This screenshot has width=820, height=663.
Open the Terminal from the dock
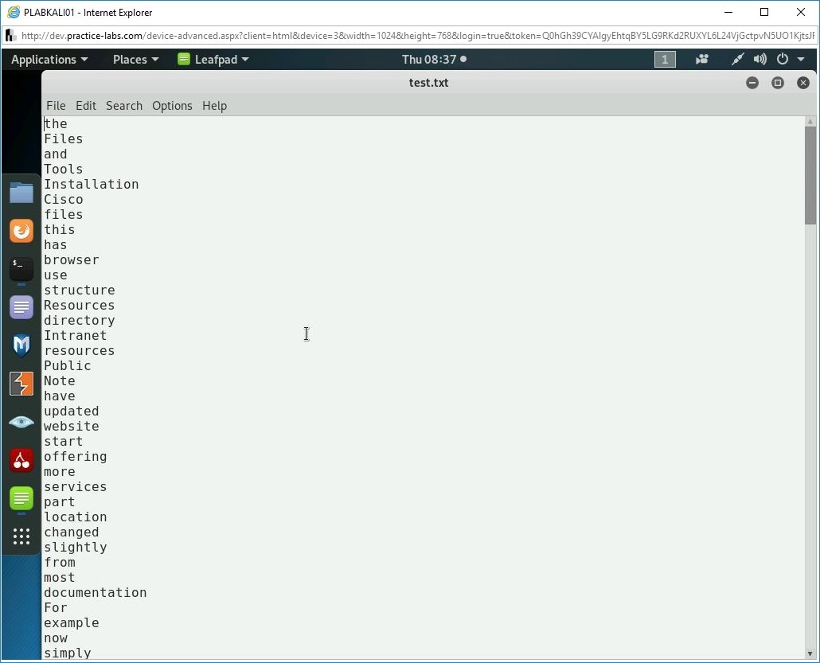point(21,269)
